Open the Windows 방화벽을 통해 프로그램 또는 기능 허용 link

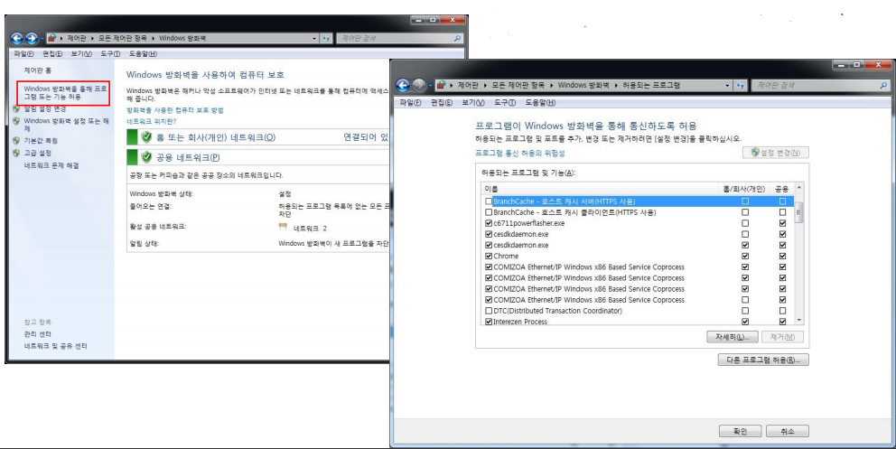(x=65, y=92)
